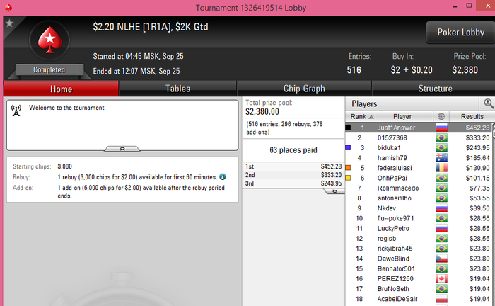
Task: Open the Chip Graph tab
Action: pyautogui.click(x=304, y=89)
